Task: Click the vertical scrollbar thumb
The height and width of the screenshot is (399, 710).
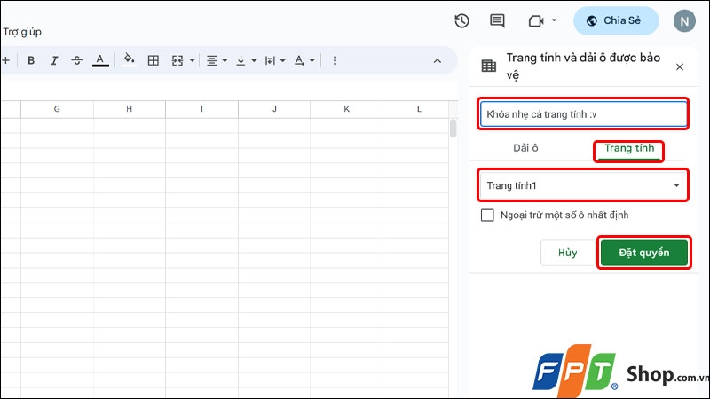Action: coord(454,128)
